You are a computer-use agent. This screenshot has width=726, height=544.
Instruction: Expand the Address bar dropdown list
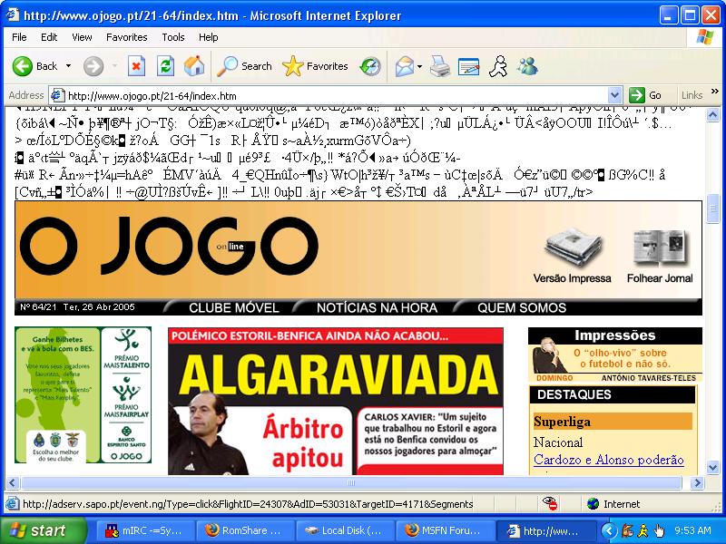(614, 96)
